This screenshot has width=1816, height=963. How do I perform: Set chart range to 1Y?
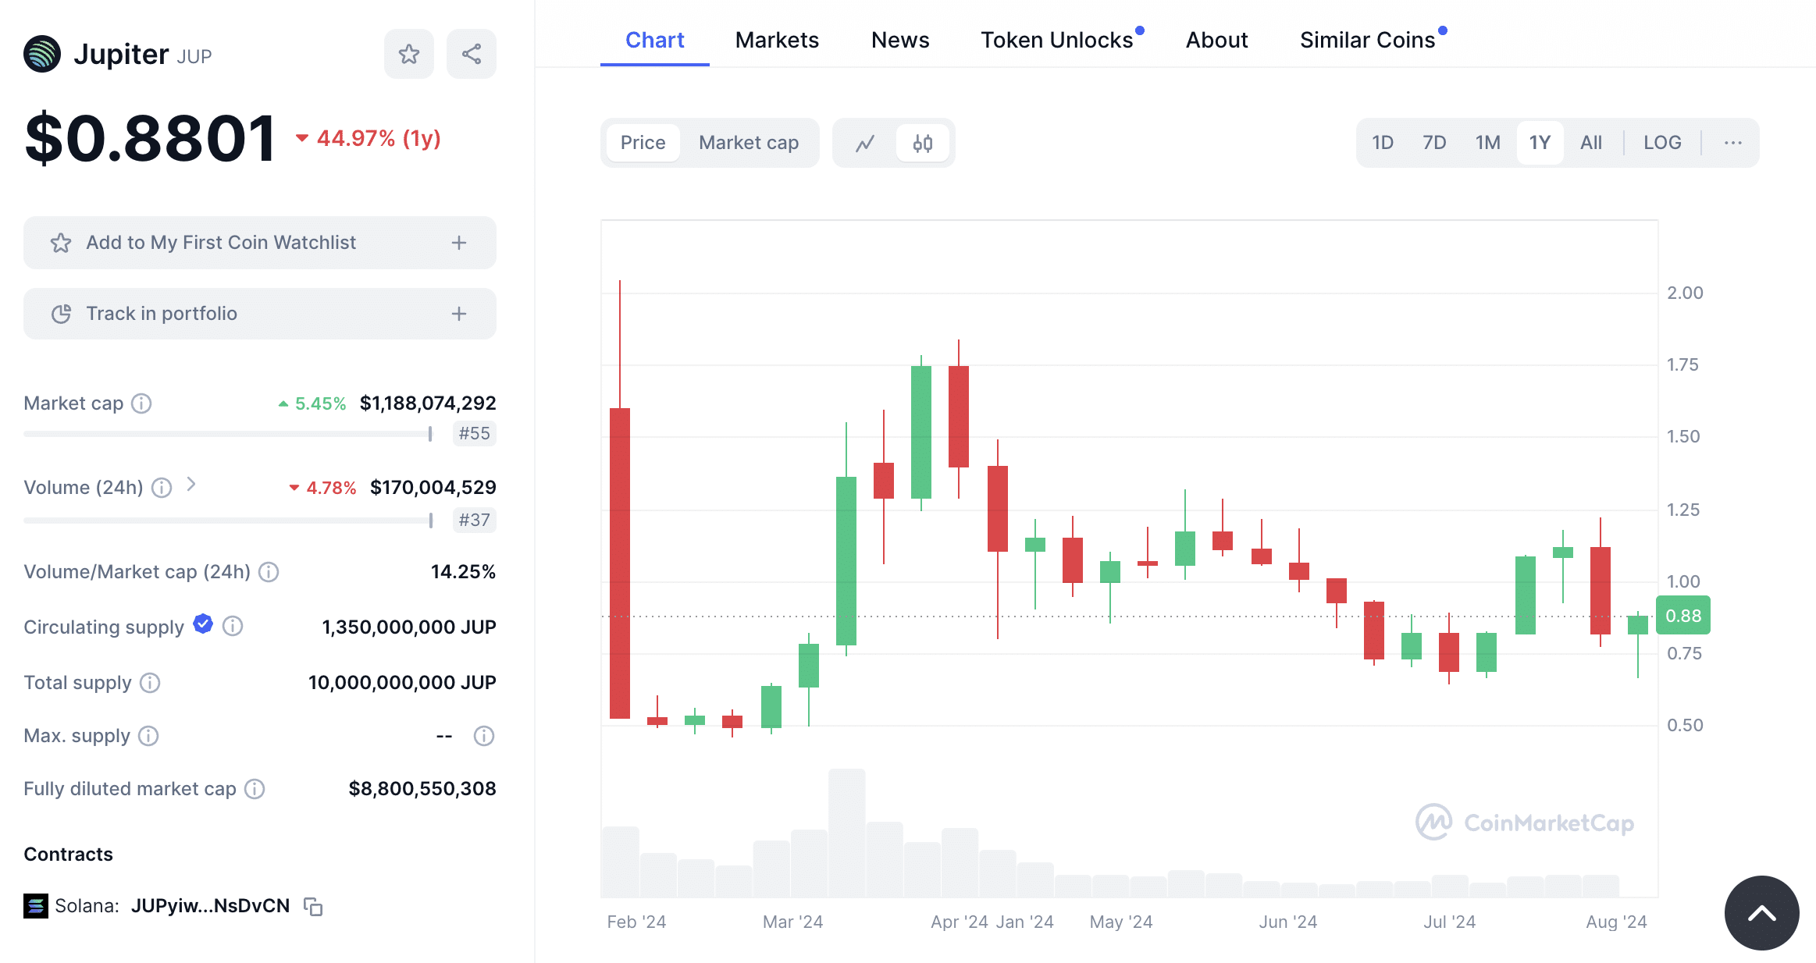click(1540, 143)
